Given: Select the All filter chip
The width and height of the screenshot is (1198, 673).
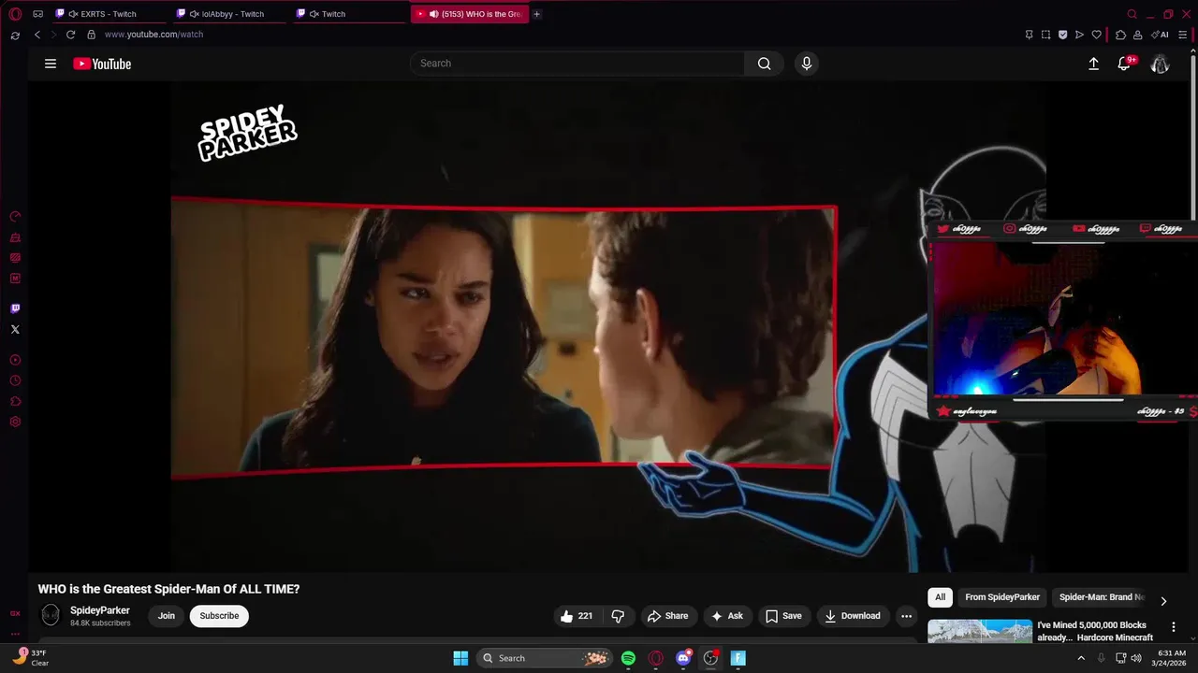Looking at the screenshot, I should 940,597.
